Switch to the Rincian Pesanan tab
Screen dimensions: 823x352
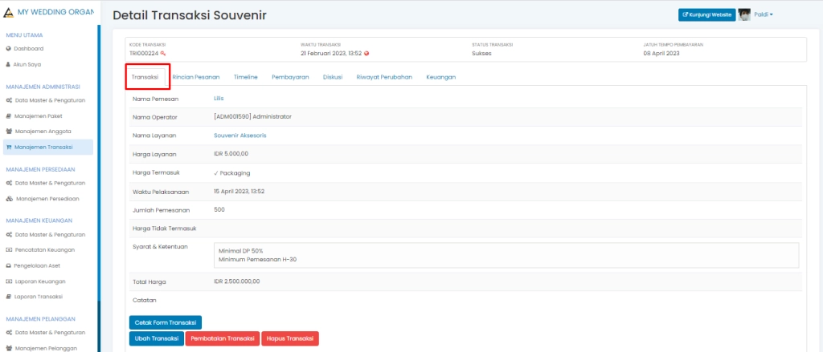click(196, 77)
